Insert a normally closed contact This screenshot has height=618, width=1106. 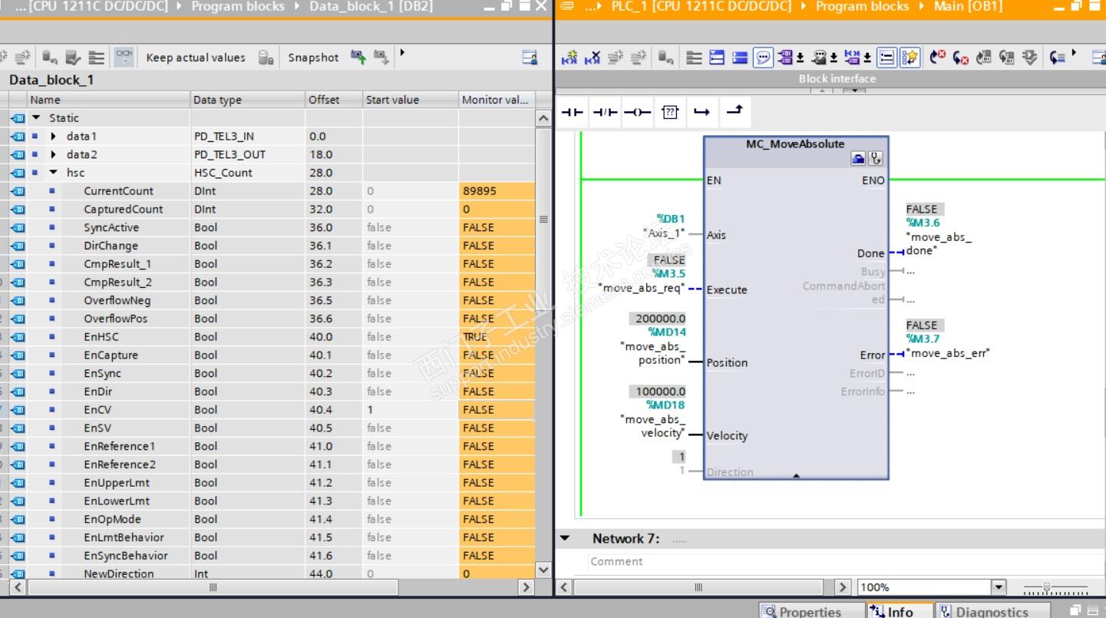pos(605,112)
